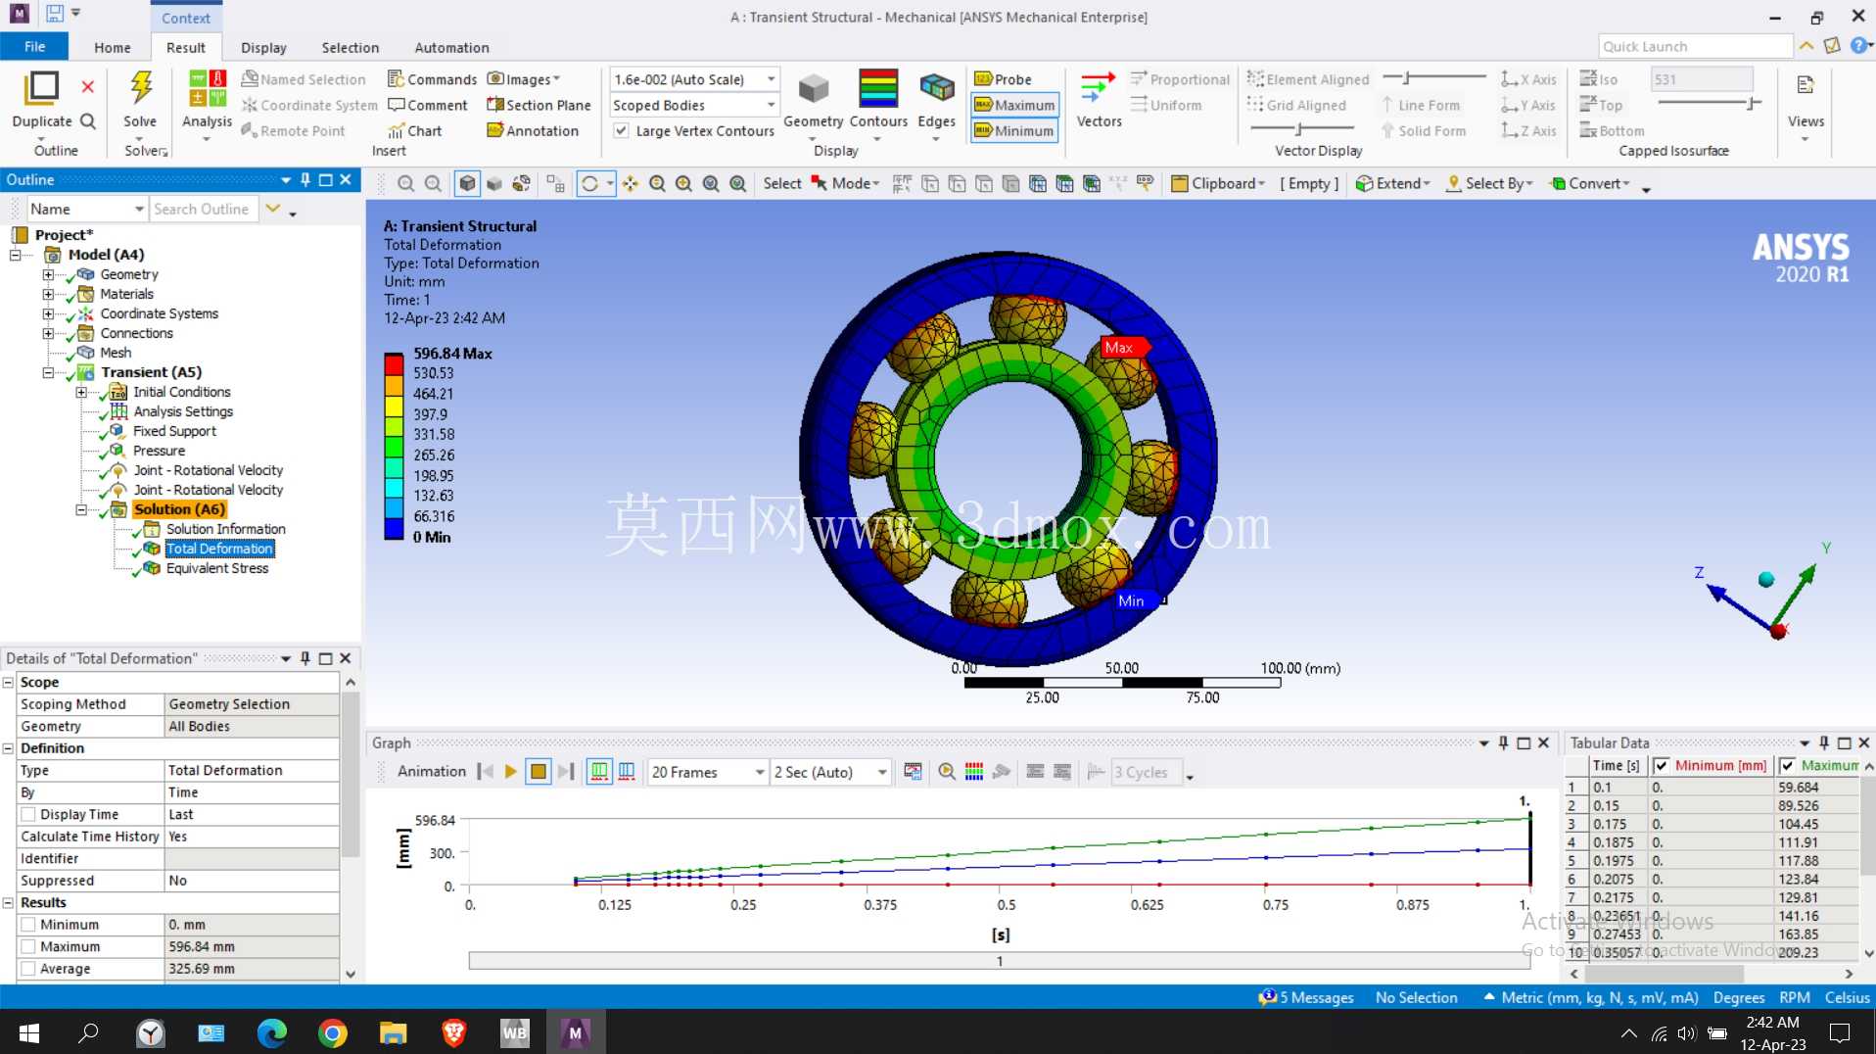Expand the Initial Conditions node
This screenshot has width=1876, height=1054.
[81, 392]
